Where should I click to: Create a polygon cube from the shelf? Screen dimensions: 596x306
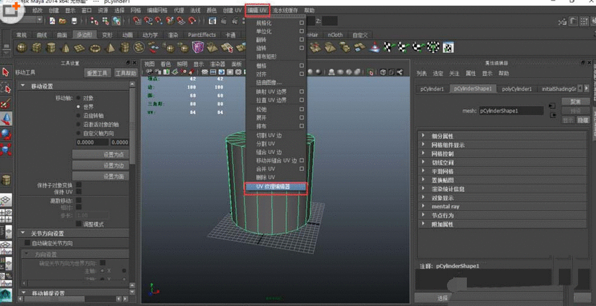click(x=37, y=47)
